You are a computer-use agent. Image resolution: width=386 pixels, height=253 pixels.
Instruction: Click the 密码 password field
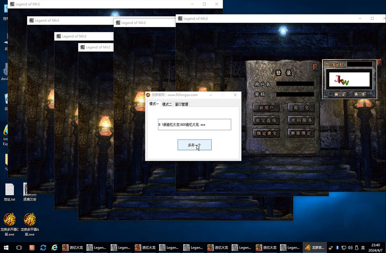click(x=295, y=94)
